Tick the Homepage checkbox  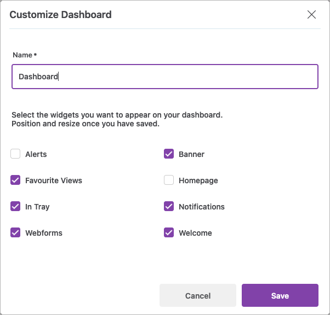169,180
